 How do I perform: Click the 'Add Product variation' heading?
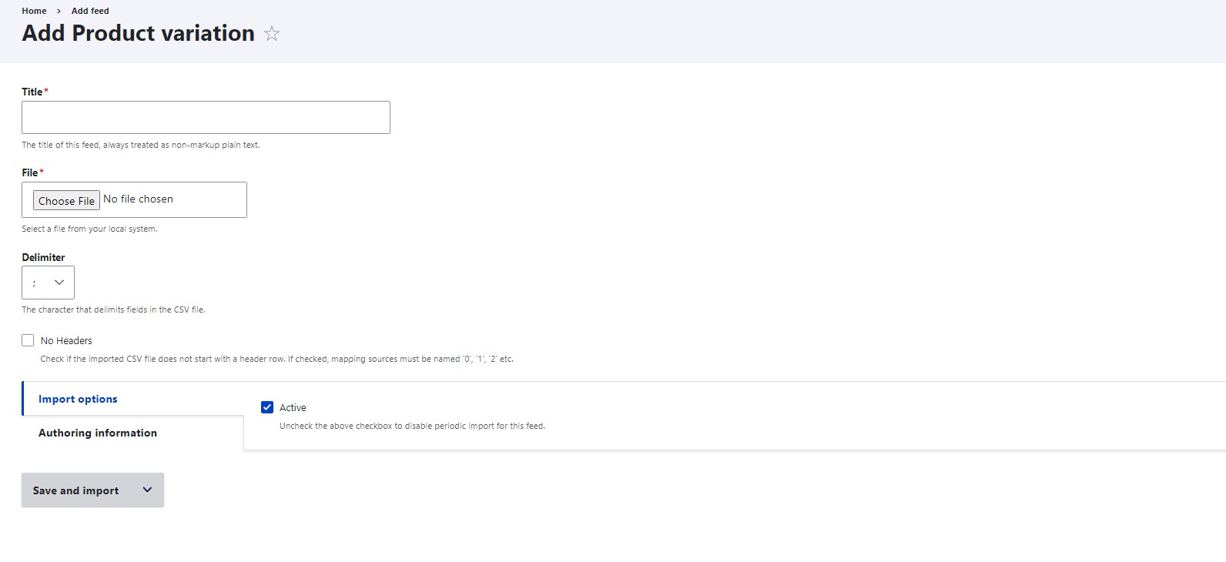tap(139, 34)
